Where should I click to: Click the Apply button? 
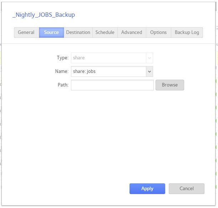pyautogui.click(x=147, y=189)
